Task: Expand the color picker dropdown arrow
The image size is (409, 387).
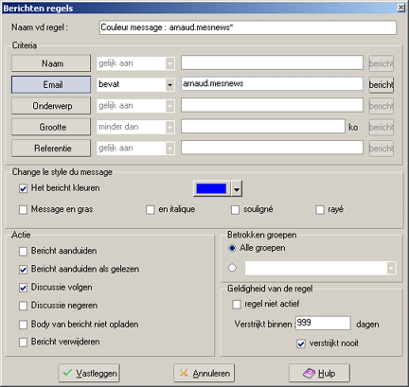Action: click(237, 189)
